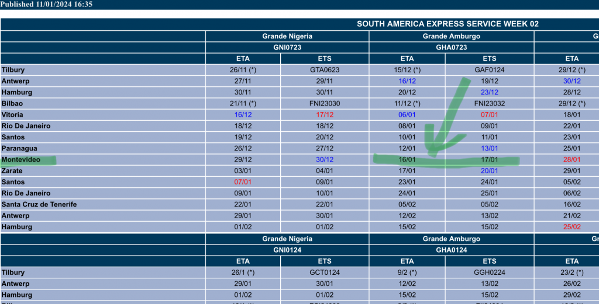This screenshot has height=304, width=599.
Task: Click the blue 23/12 Hamburg ETS date
Action: [x=489, y=92]
